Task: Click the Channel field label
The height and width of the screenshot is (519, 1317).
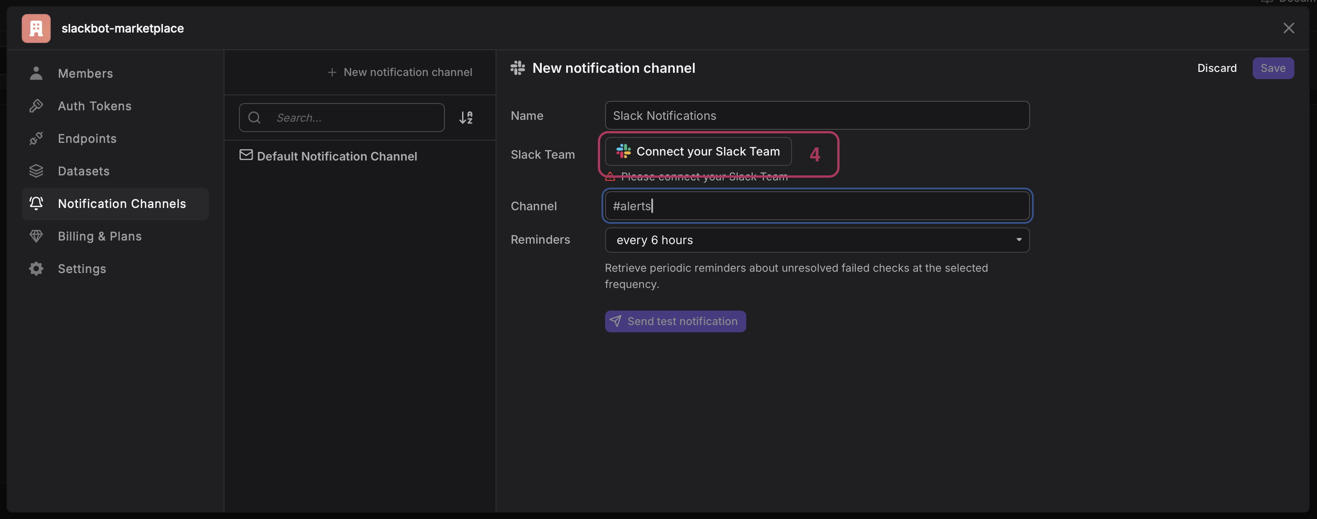Action: [533, 206]
